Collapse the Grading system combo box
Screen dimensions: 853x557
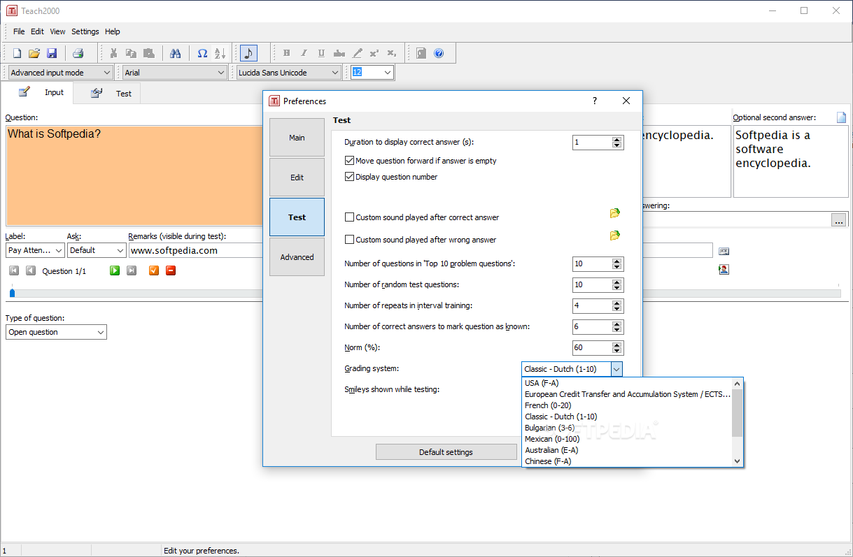click(616, 369)
